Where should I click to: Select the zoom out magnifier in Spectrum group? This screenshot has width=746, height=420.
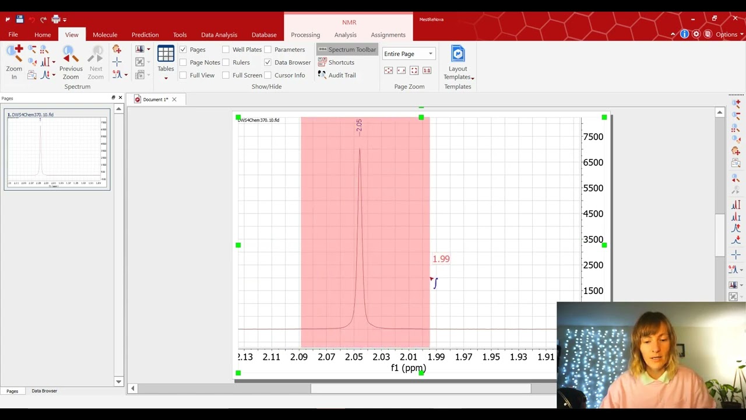tap(32, 50)
